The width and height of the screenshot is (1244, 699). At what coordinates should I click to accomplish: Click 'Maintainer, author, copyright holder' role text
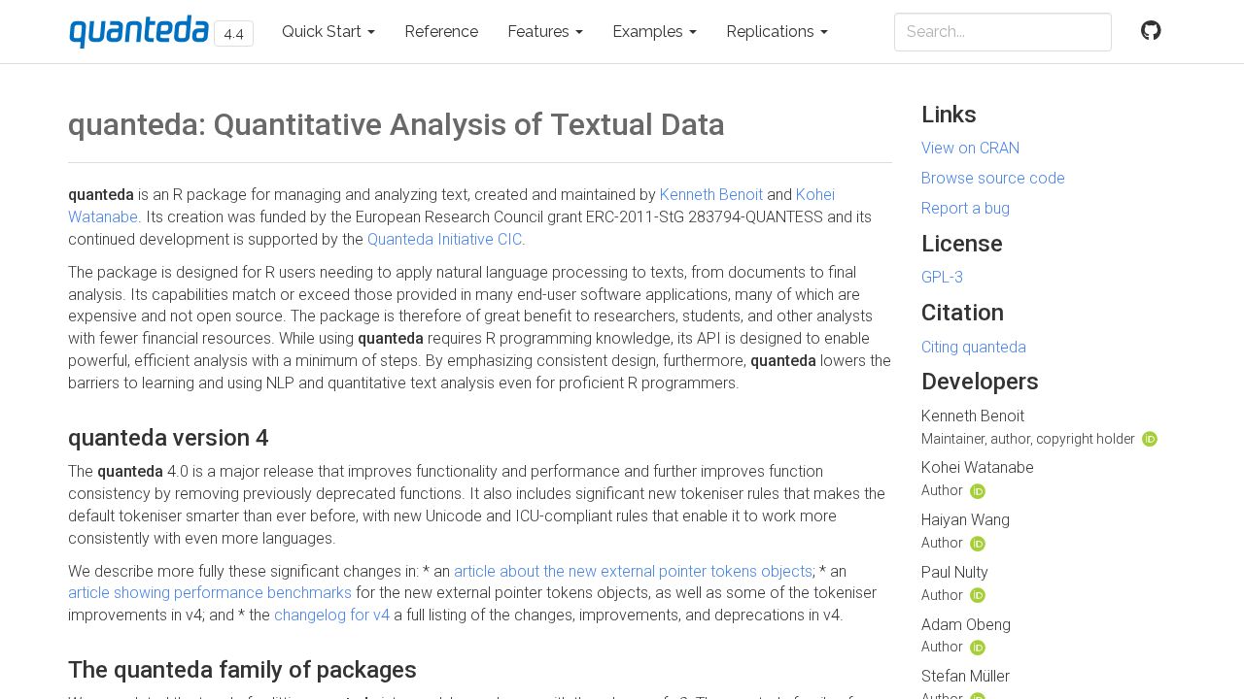tap(1028, 439)
